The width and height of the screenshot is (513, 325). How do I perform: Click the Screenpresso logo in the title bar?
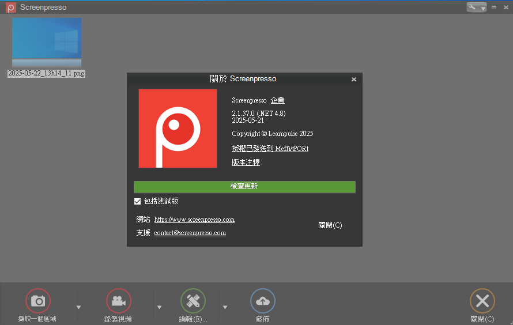(x=11, y=7)
